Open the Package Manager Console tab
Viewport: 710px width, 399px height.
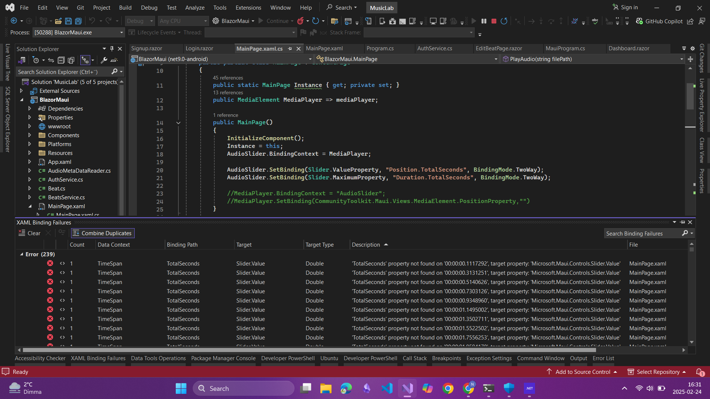223,358
